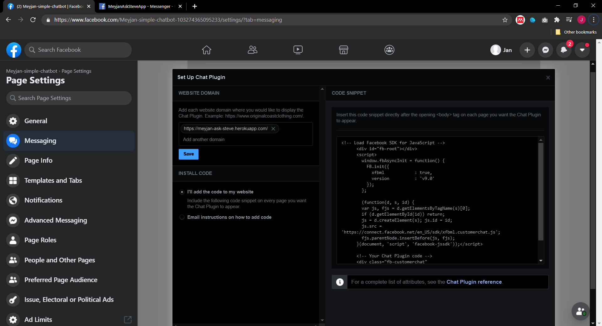Open Templates and Tabs settings
Screen dimensions: 602x326
(x=69, y=181)
